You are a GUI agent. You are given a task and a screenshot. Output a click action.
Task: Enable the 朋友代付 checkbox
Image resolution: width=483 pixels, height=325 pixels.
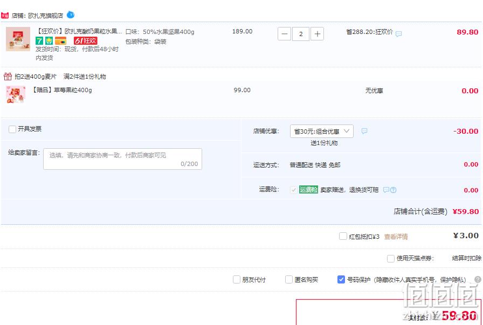237,280
